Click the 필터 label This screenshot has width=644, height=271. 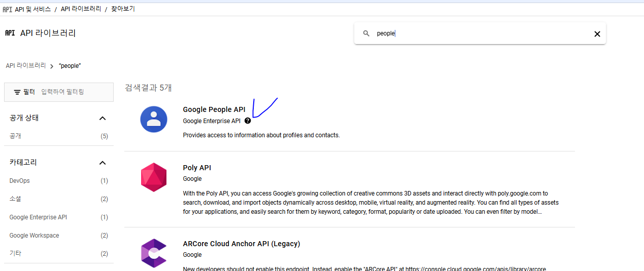coord(29,92)
